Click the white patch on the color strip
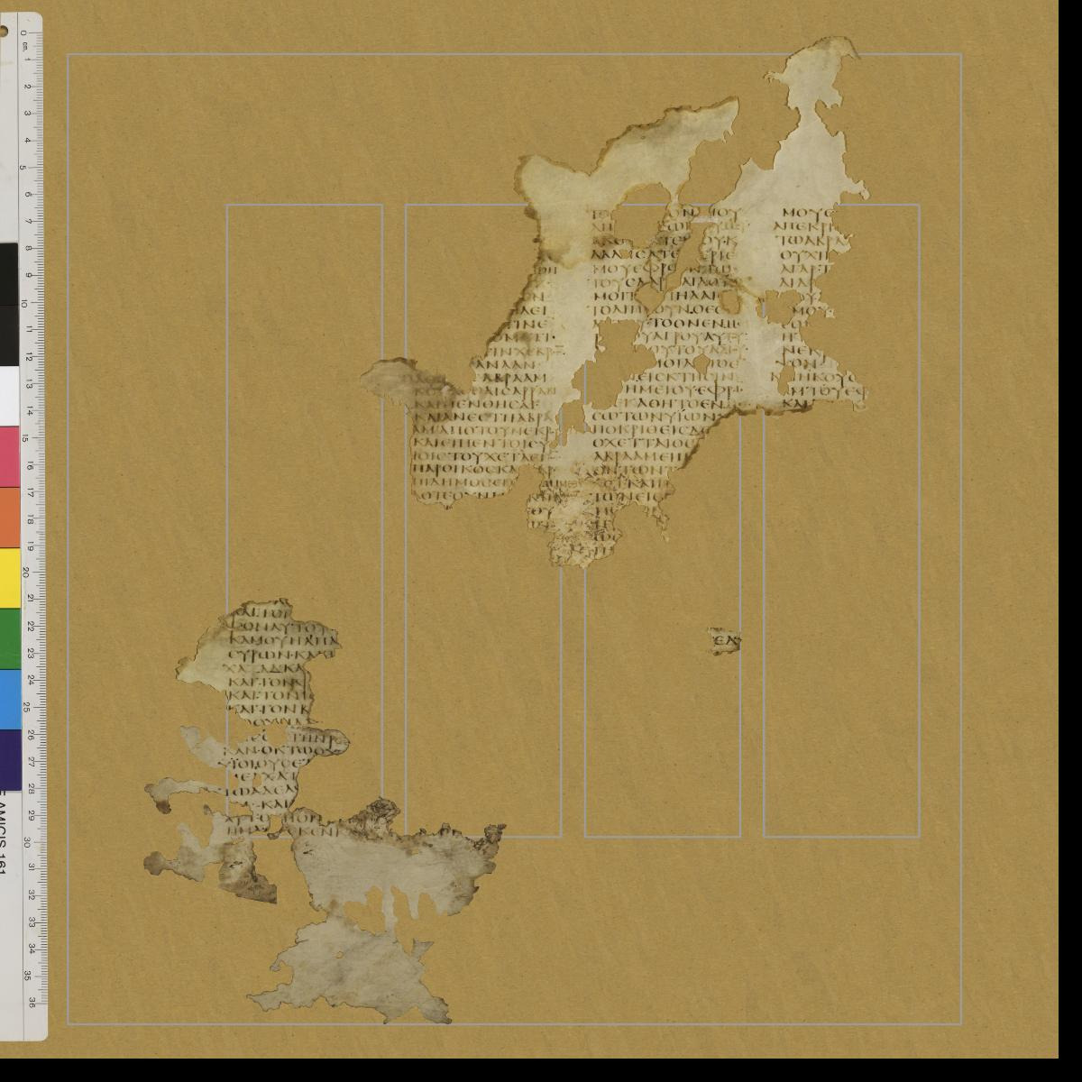1082x1082 pixels. tap(9, 397)
